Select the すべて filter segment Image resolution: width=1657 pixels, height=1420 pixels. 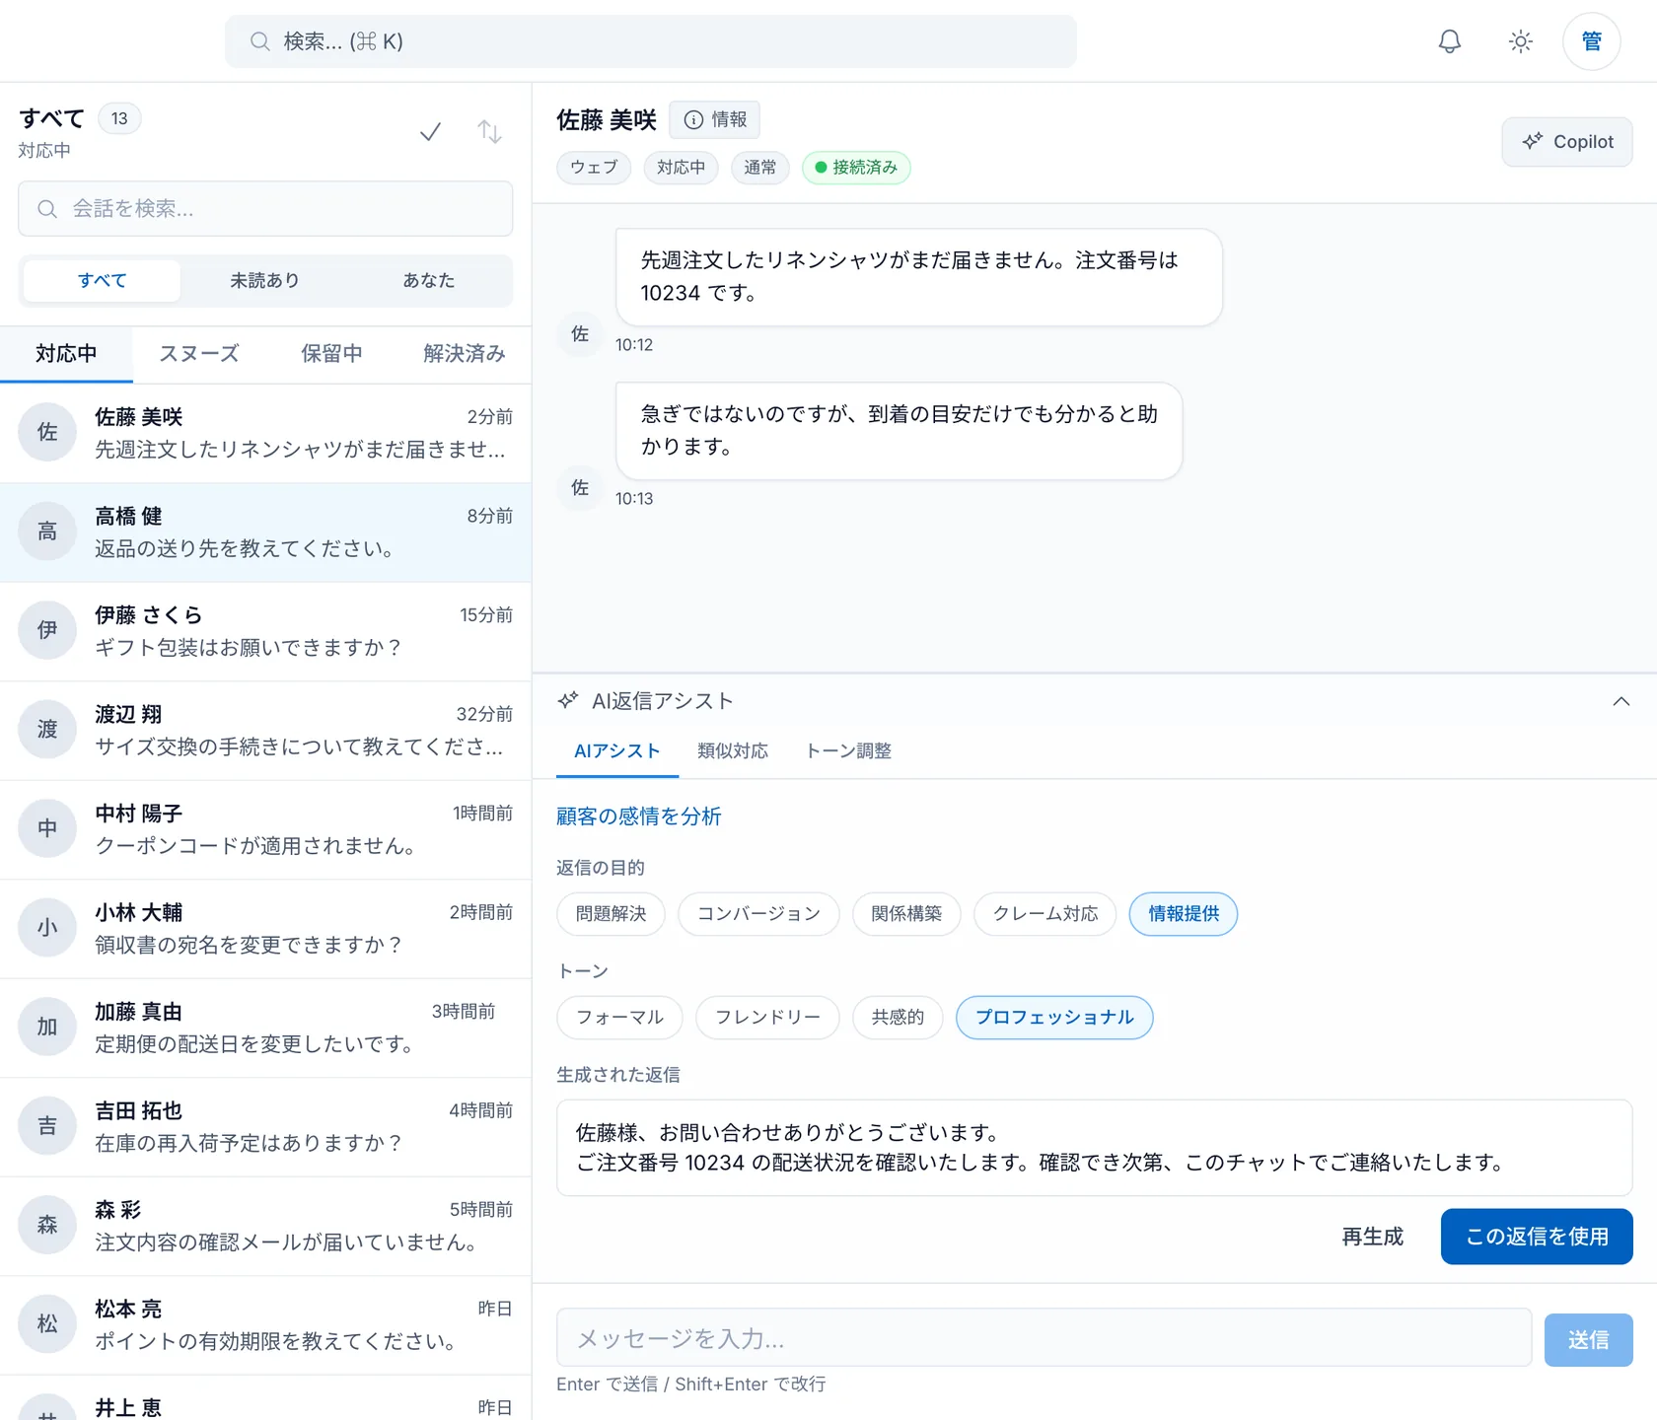(x=102, y=281)
